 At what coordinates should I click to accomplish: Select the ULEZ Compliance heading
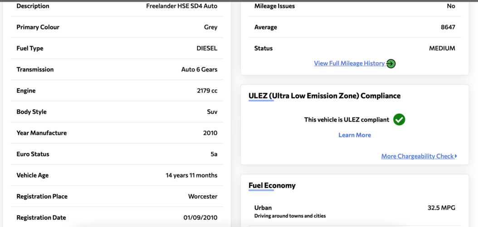tap(324, 96)
